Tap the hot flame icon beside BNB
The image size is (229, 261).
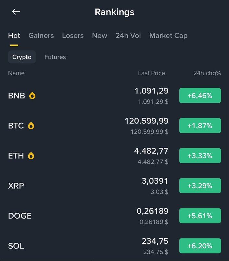pyautogui.click(x=32, y=96)
